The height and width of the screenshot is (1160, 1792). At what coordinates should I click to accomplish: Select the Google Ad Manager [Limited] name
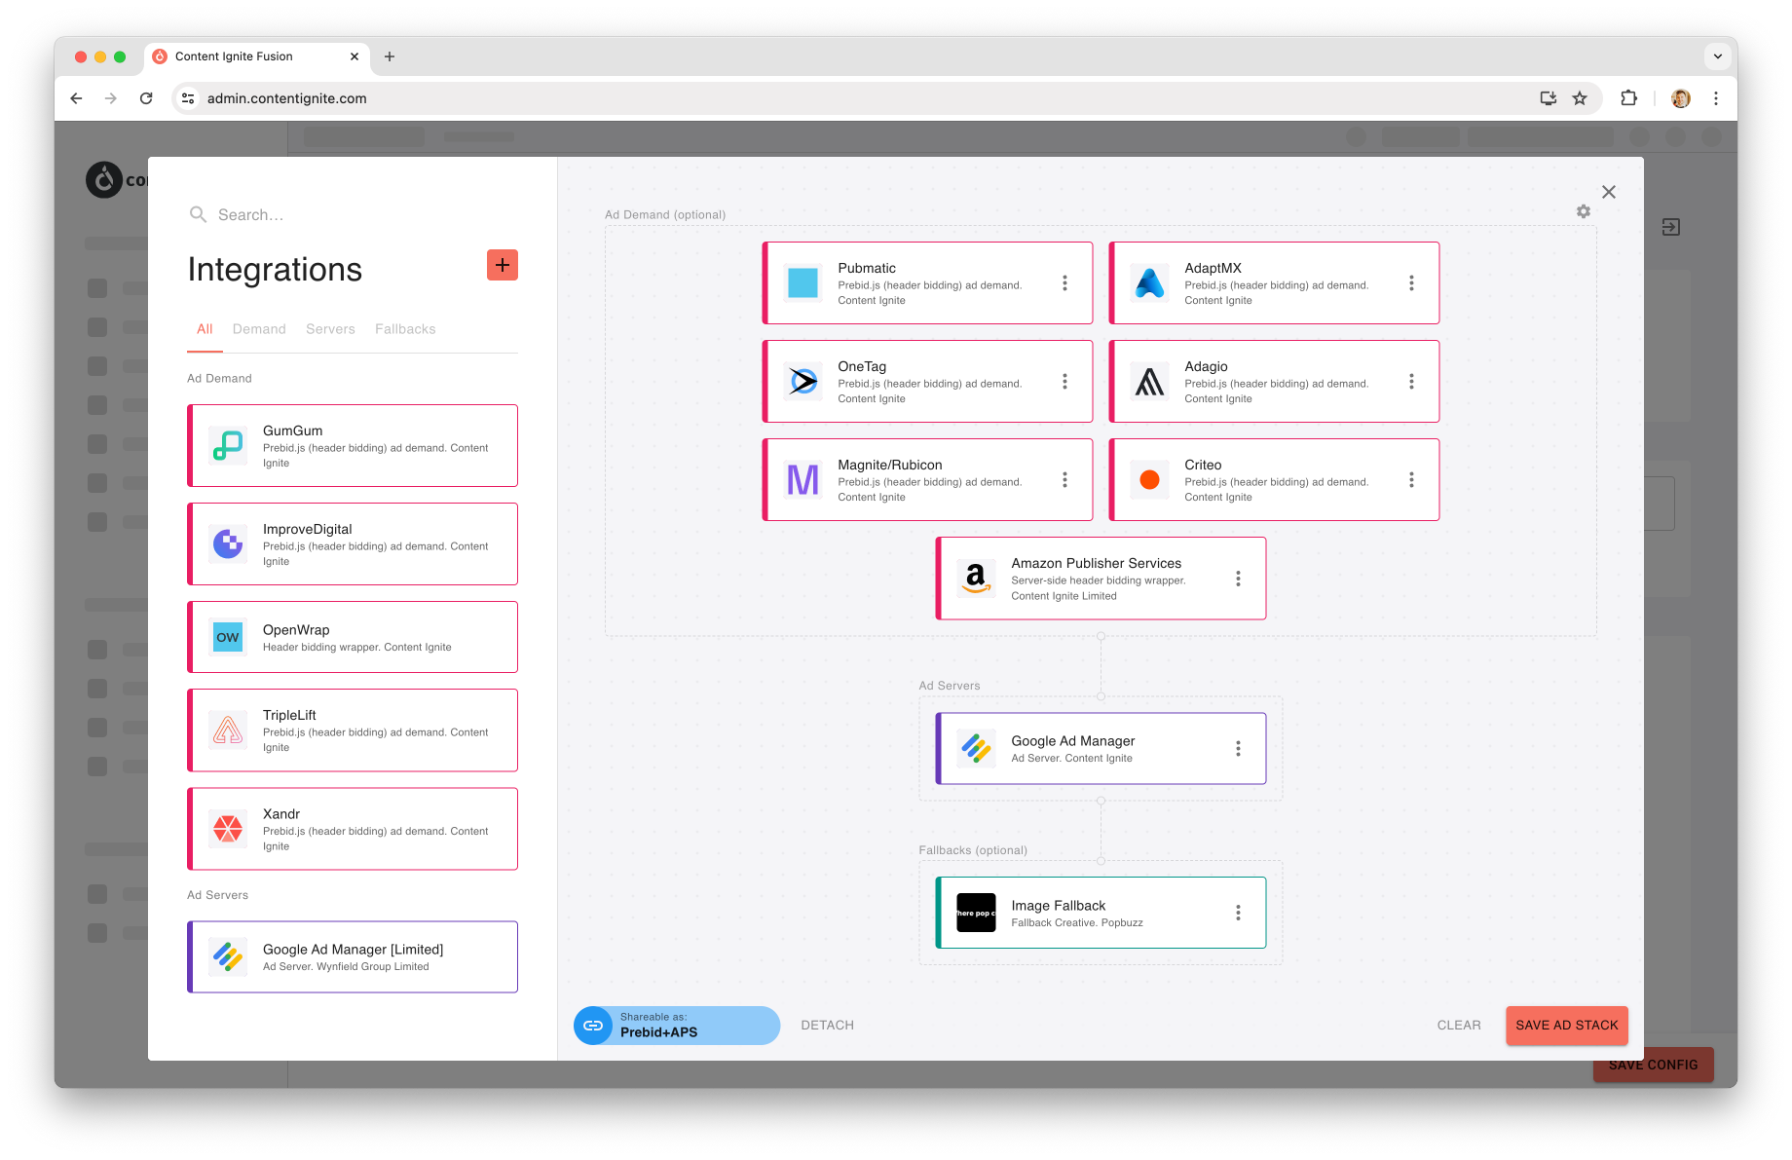click(x=353, y=950)
